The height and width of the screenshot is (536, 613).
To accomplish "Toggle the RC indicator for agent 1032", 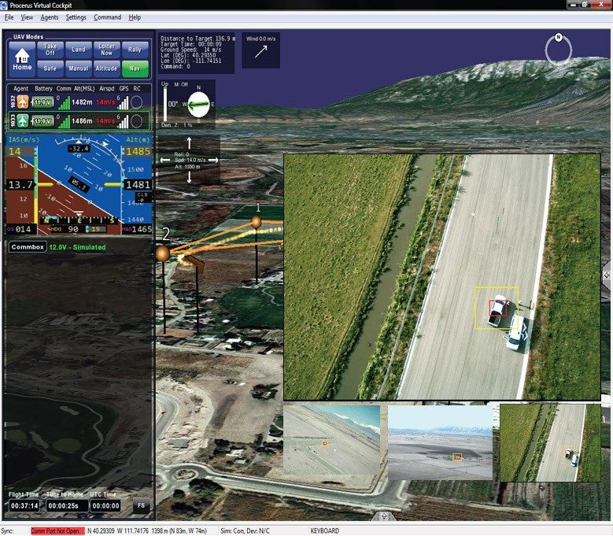I will click(x=137, y=102).
